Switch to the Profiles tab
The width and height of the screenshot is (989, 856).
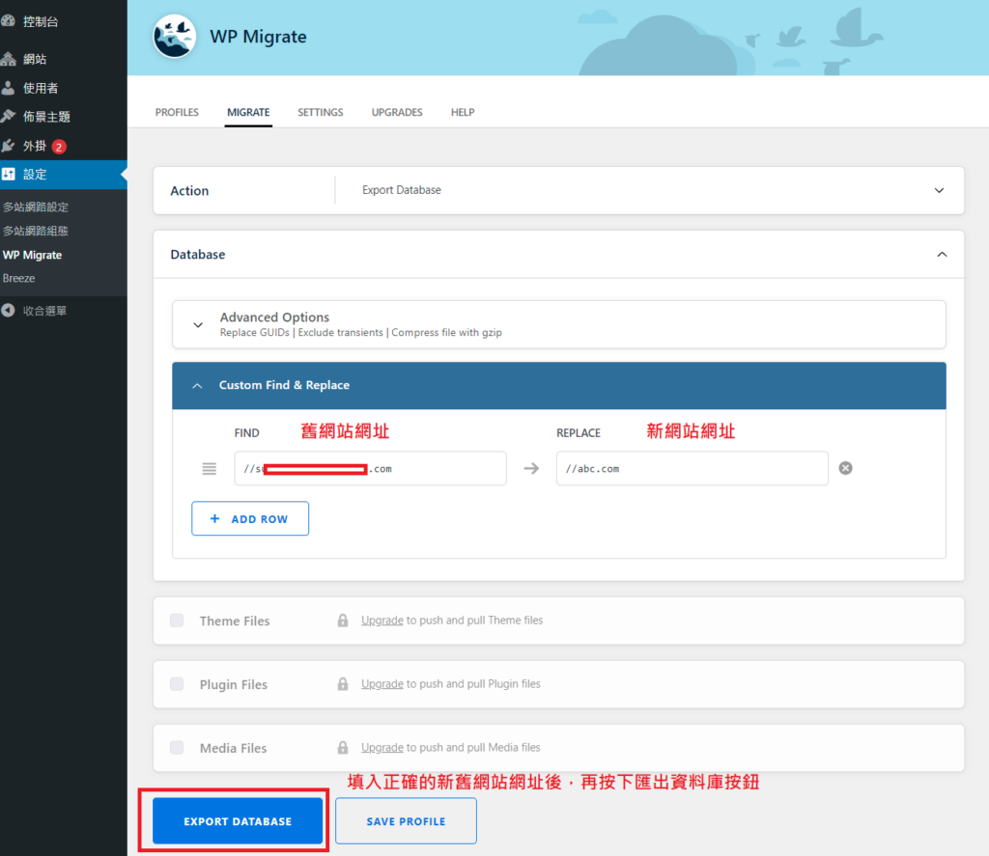177,112
